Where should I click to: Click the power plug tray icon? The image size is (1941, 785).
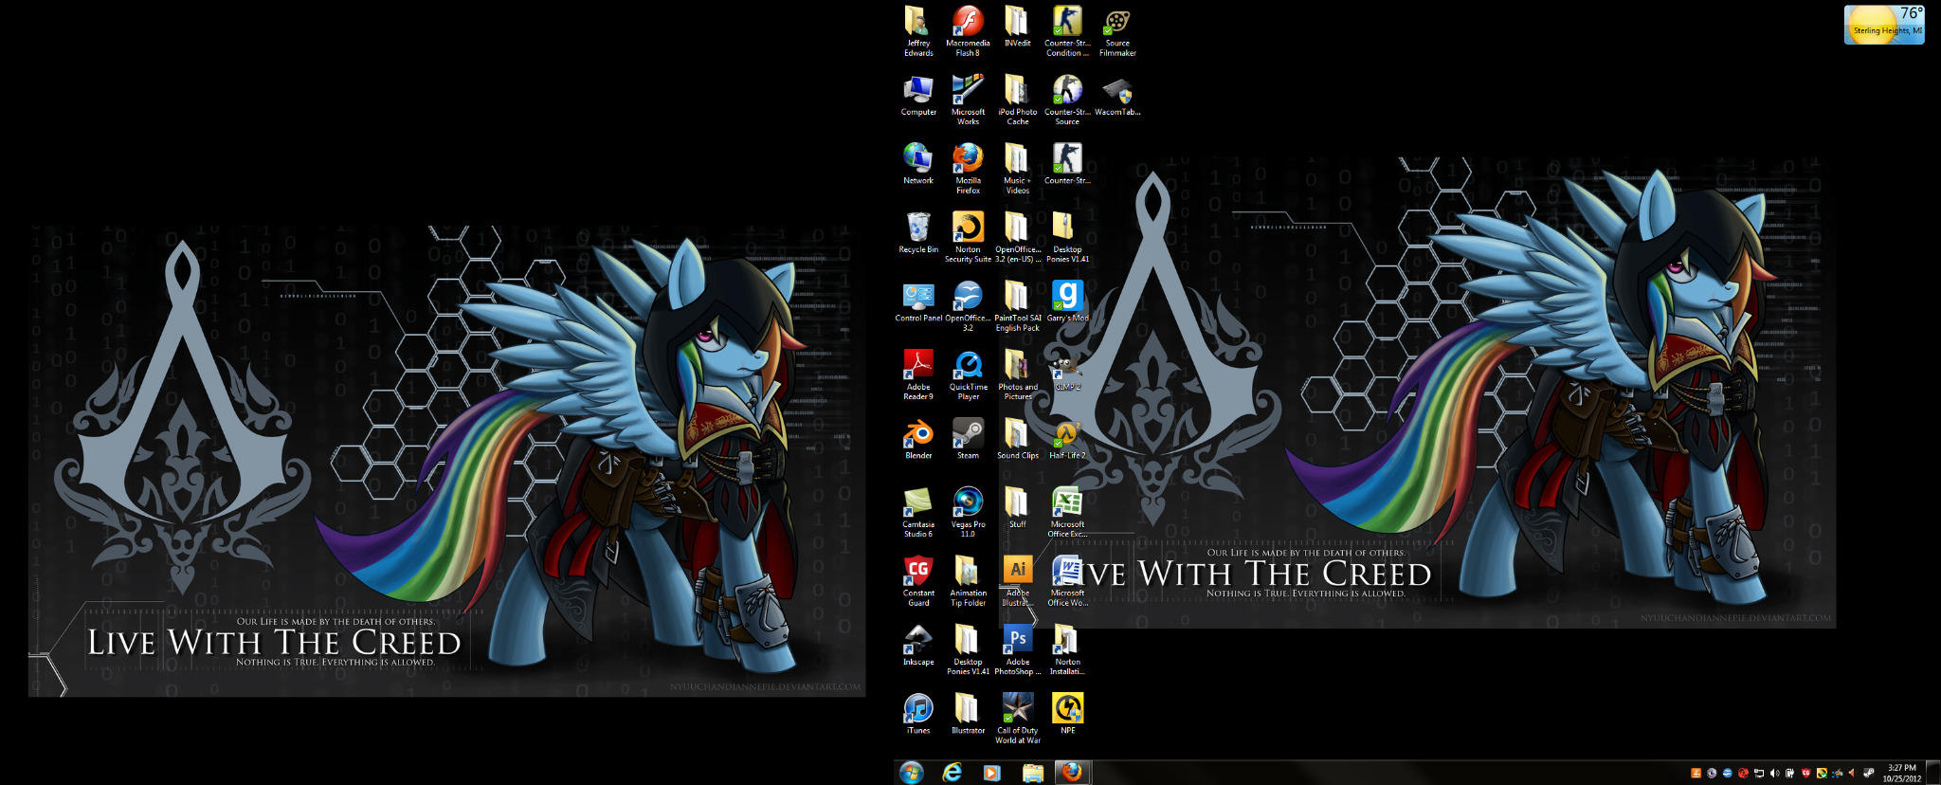pos(1789,774)
